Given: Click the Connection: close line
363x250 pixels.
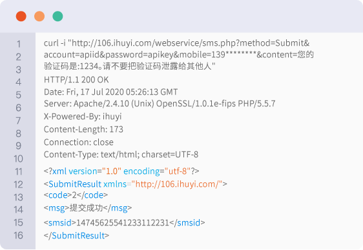Looking at the screenshot, I should click(x=79, y=142).
